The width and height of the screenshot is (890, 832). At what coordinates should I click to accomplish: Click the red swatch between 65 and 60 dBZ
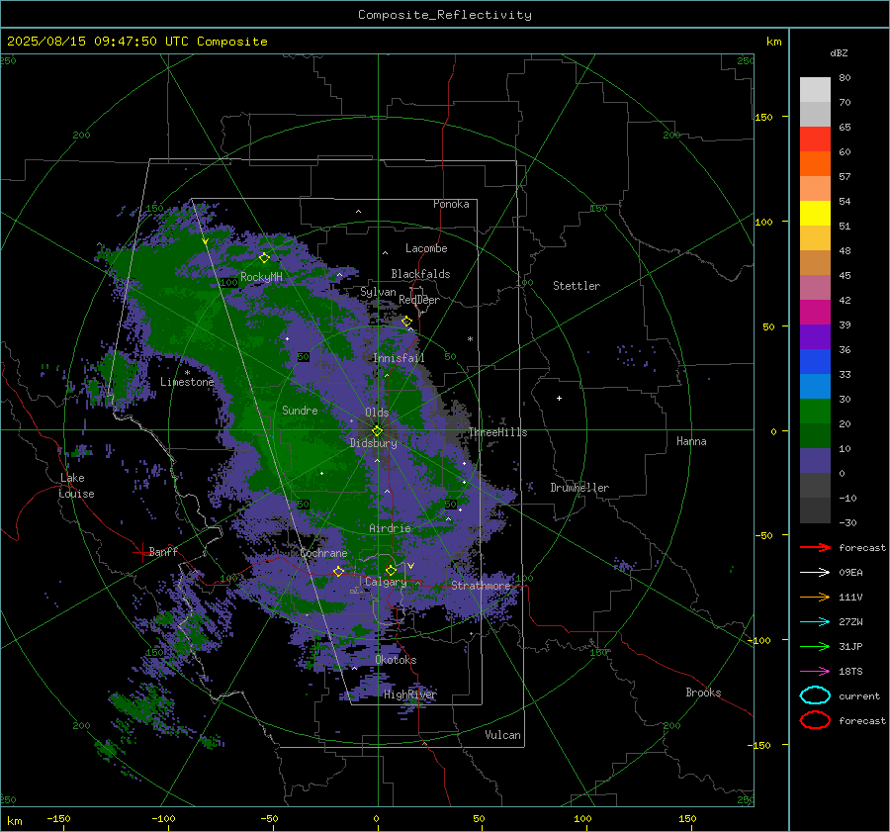pyautogui.click(x=815, y=139)
